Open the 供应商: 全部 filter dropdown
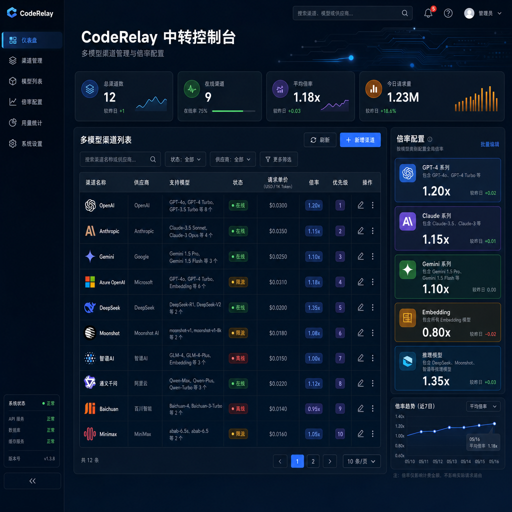The image size is (512, 512). [x=232, y=159]
